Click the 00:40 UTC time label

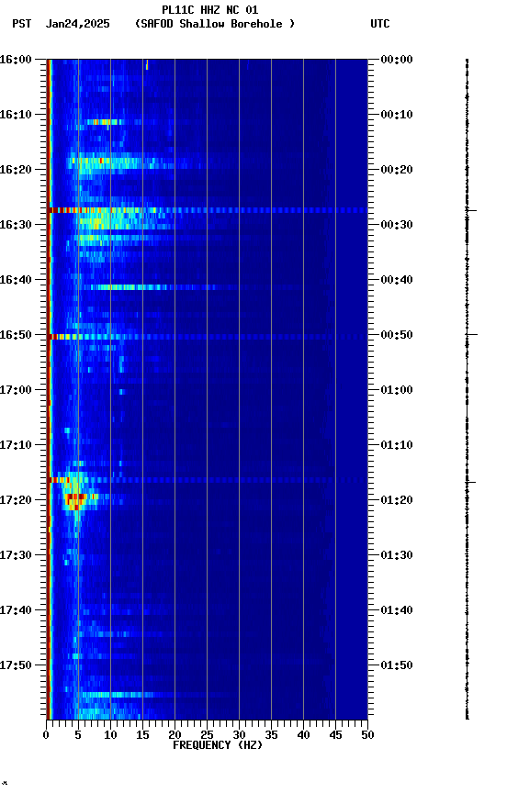(x=397, y=280)
